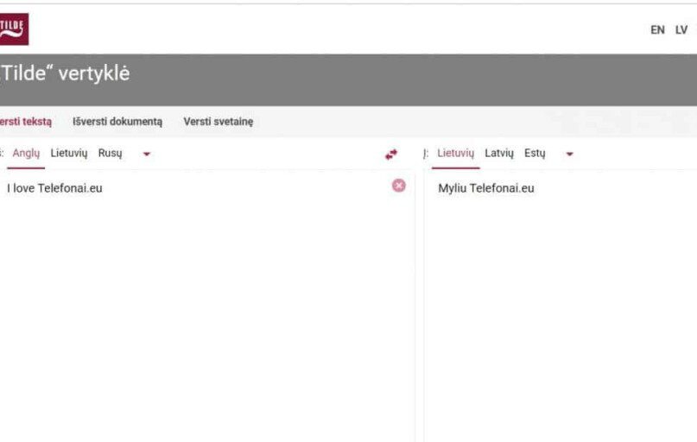Select Lietuvių as target language
Image resolution: width=697 pixels, height=442 pixels.
click(x=455, y=154)
